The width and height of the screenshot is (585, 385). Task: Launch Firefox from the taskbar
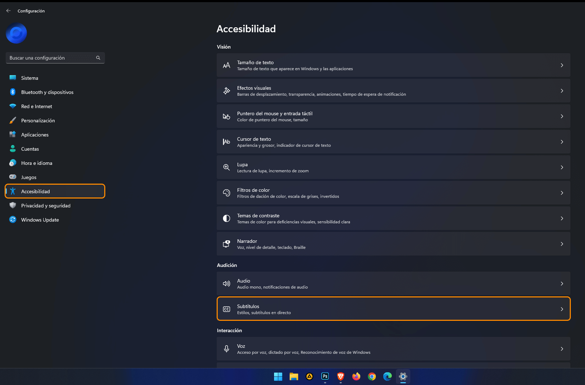(x=356, y=377)
